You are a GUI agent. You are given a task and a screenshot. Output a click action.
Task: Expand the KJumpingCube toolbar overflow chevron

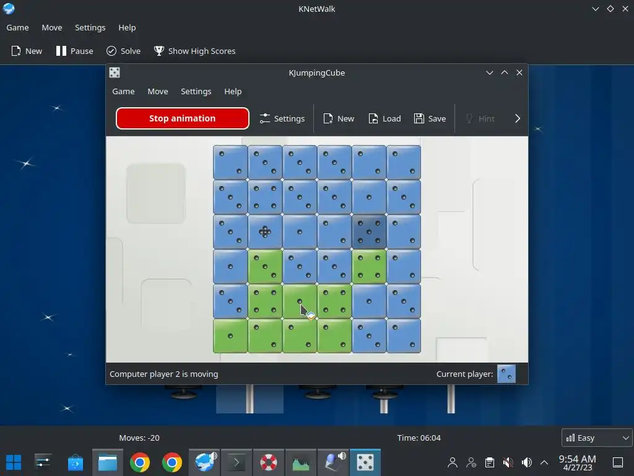click(x=518, y=118)
